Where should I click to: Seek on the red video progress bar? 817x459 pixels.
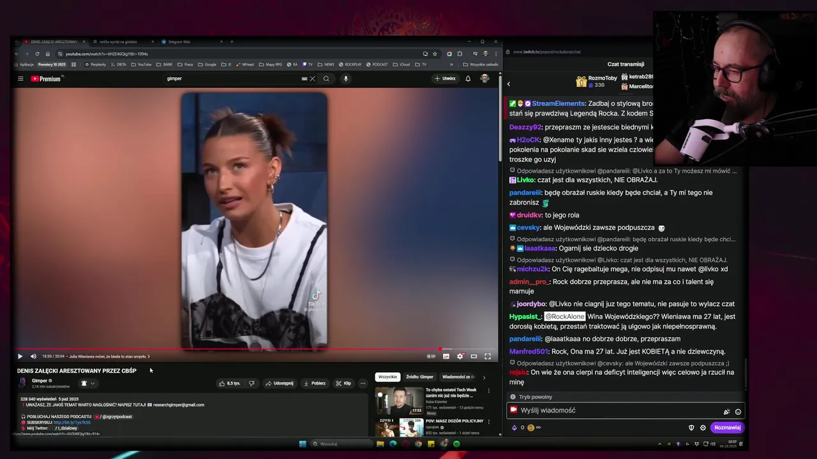point(255,349)
